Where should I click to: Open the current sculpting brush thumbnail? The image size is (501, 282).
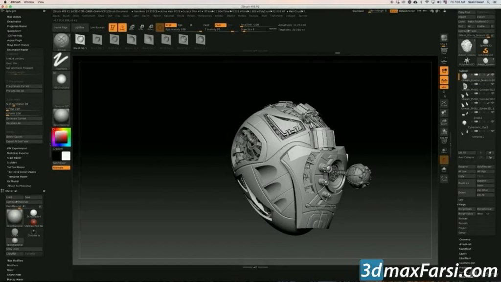pyautogui.click(x=62, y=41)
